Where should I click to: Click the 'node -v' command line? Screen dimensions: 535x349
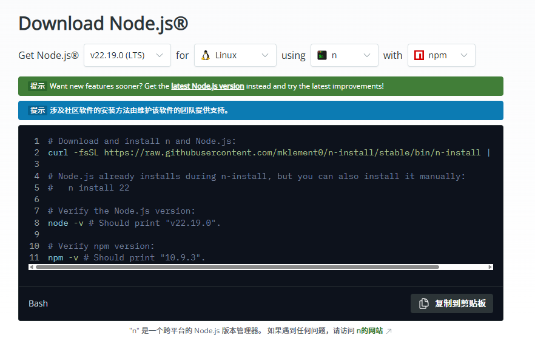pyautogui.click(x=134, y=223)
